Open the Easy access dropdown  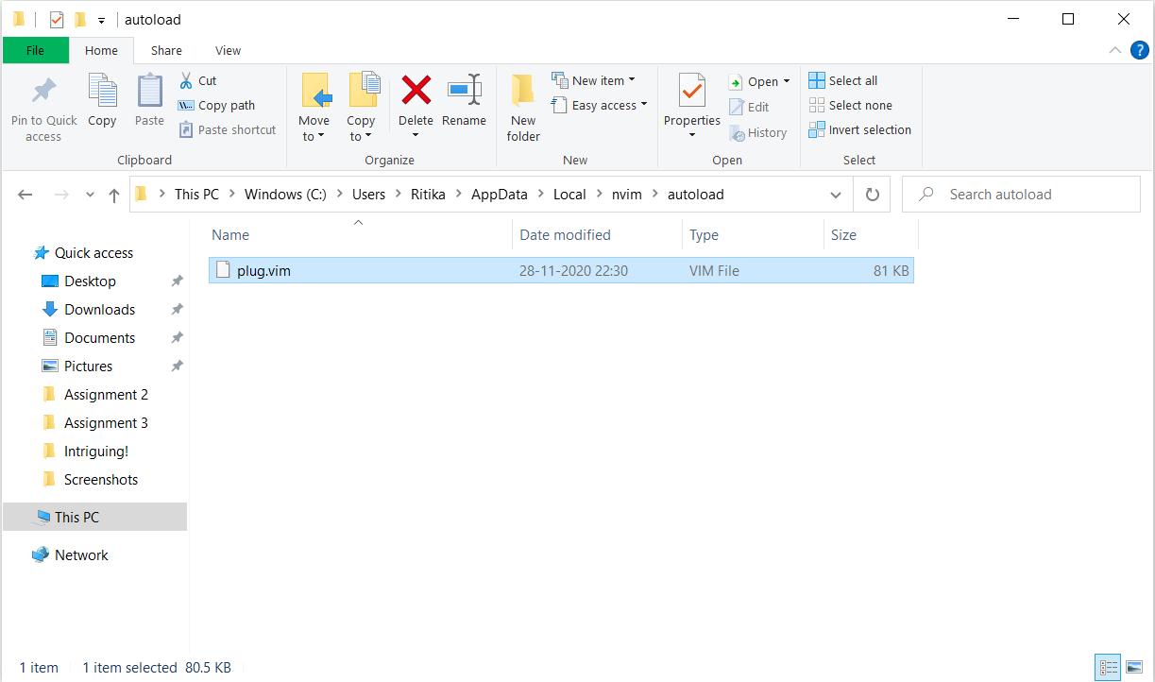tap(600, 105)
